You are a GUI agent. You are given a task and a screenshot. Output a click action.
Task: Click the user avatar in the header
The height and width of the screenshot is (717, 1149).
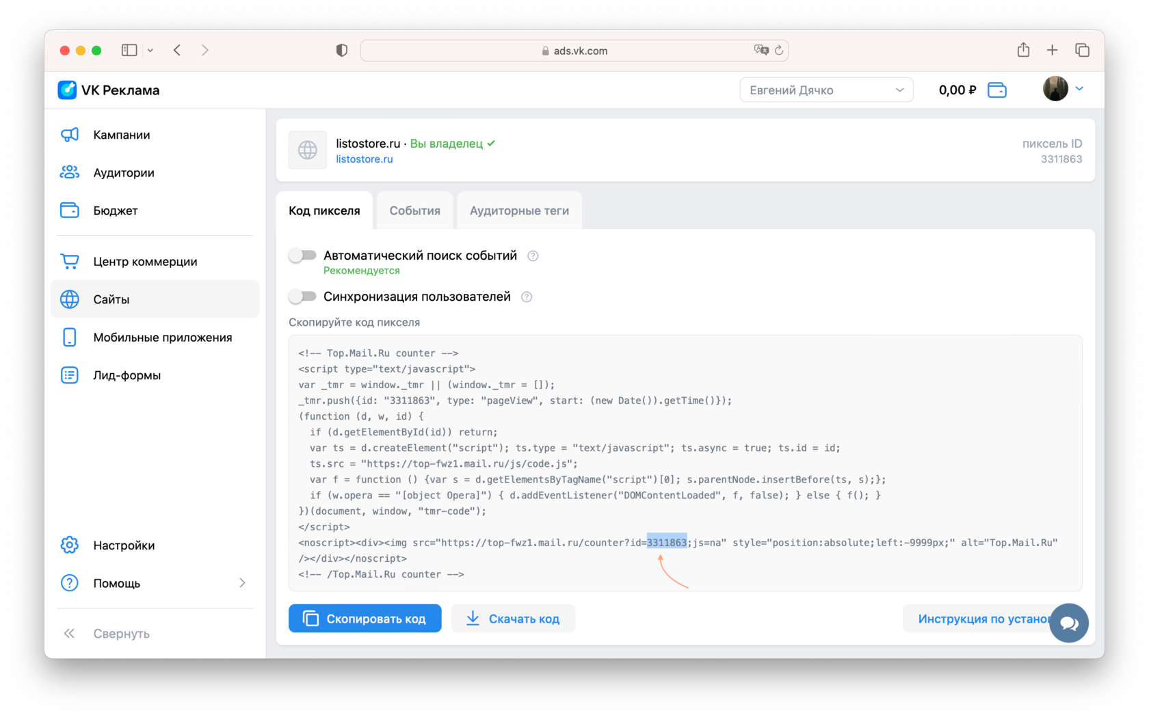(x=1055, y=89)
